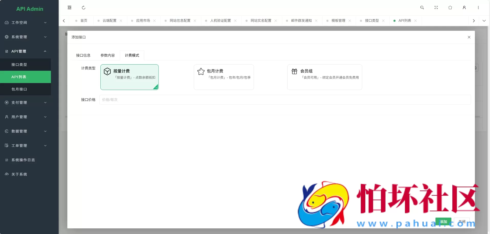
Task: Select the 会员组 billing type card
Action: 324,77
